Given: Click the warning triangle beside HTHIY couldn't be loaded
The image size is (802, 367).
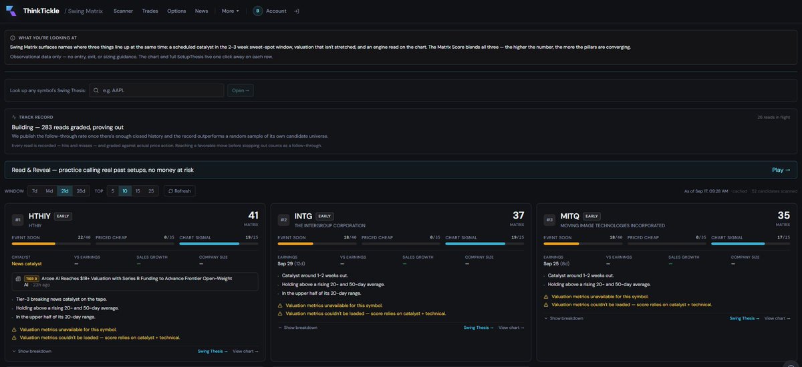Looking at the screenshot, I should (14, 338).
